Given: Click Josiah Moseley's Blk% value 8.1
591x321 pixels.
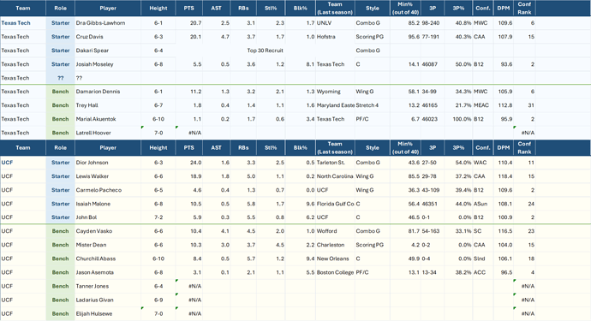Looking at the screenshot, I should (x=300, y=64).
